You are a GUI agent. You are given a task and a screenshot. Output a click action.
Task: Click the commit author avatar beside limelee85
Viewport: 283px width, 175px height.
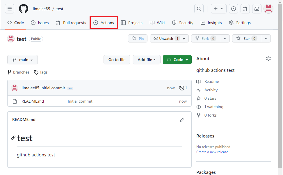[15, 88]
